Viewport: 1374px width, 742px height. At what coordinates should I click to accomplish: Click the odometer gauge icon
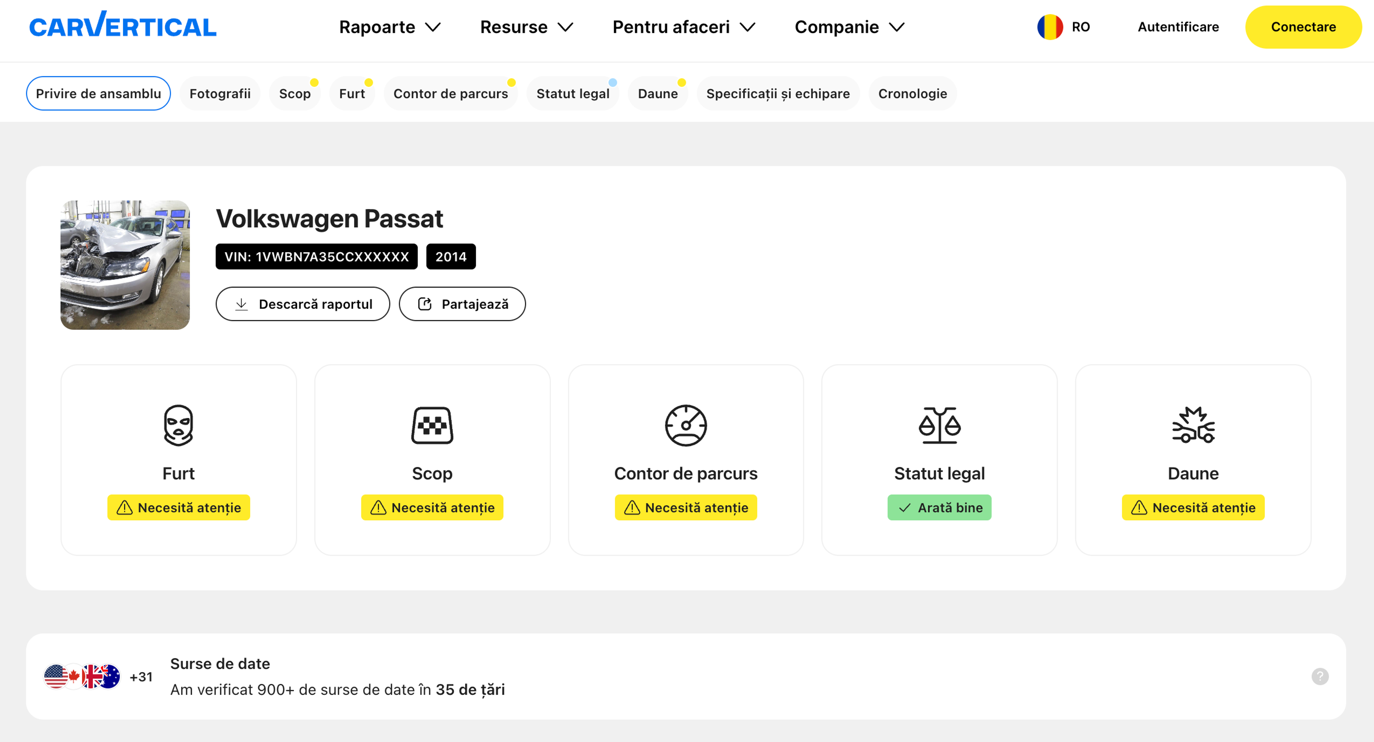(x=686, y=425)
